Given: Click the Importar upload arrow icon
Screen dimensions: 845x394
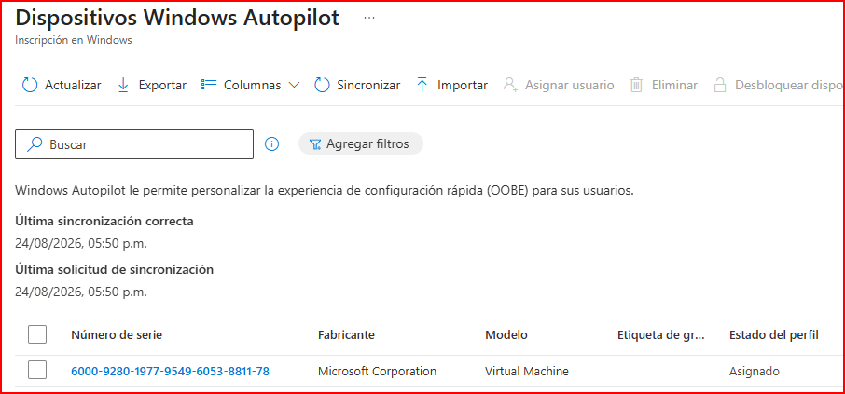Looking at the screenshot, I should point(422,85).
